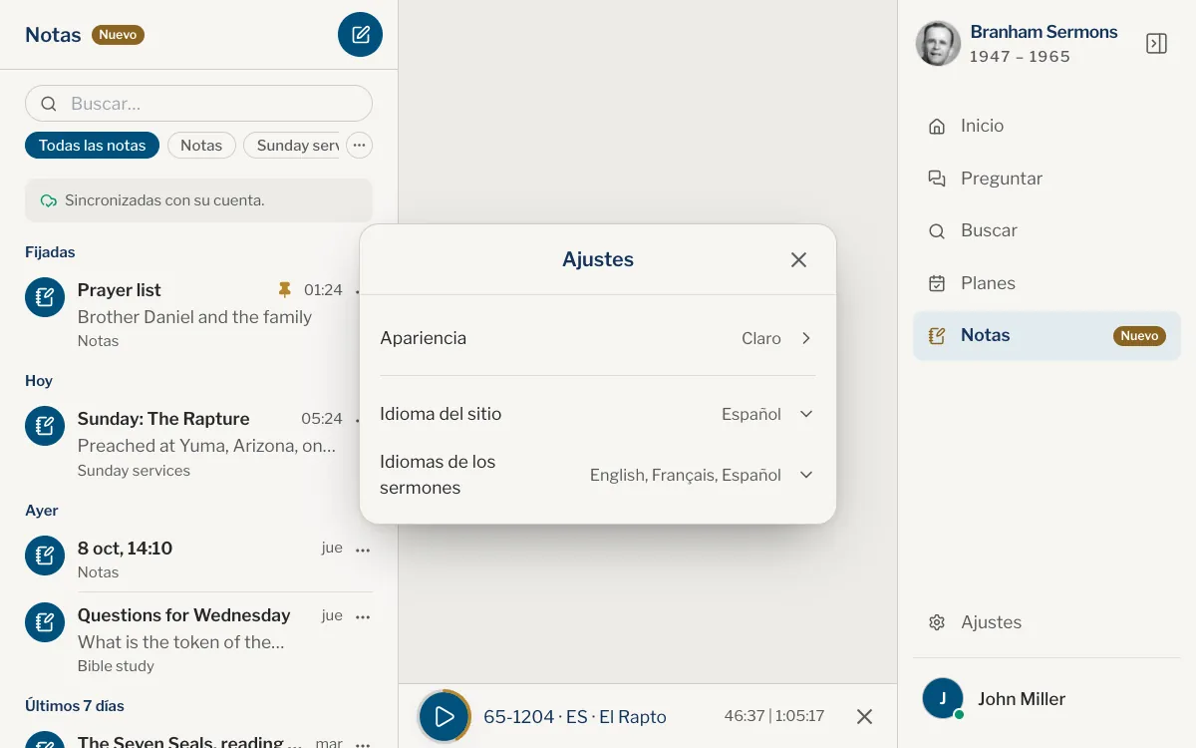Open options for Questions for Wednesday note
Screen dimensions: 1196x748
(363, 617)
